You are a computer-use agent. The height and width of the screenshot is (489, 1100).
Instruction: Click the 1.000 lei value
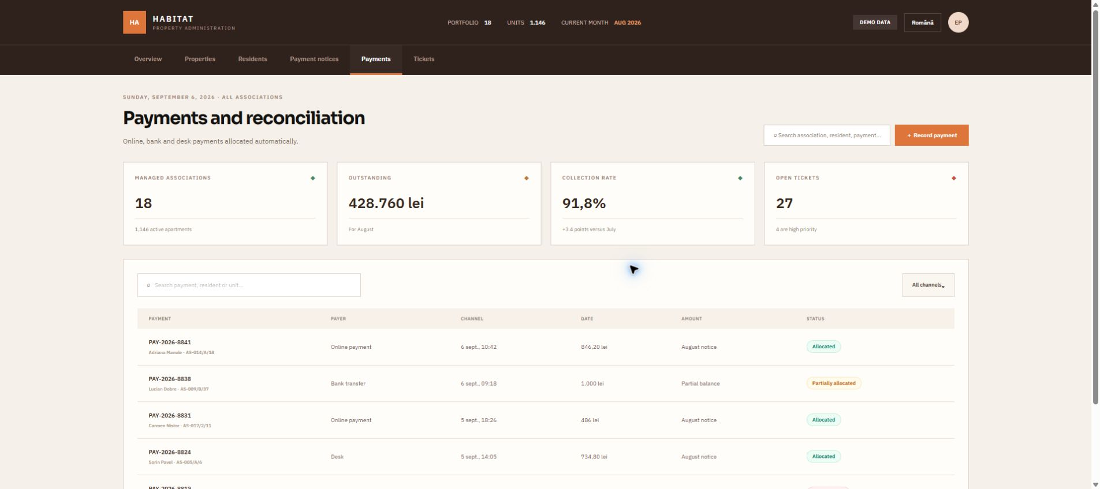[x=592, y=383]
